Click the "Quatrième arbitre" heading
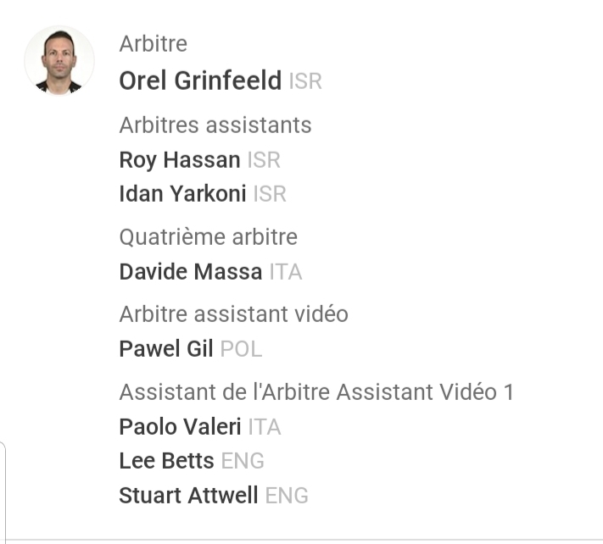The image size is (603, 544). (209, 237)
